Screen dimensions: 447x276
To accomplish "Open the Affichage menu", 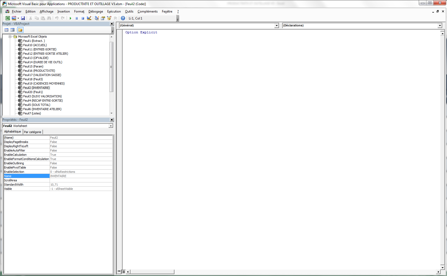I will click(x=46, y=11).
